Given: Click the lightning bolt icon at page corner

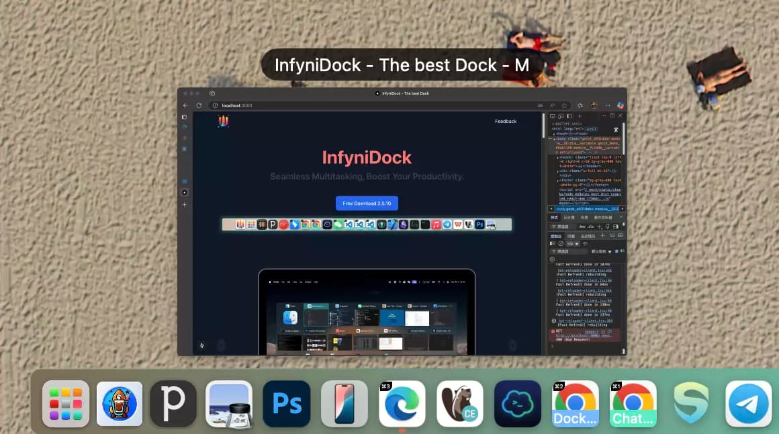Looking at the screenshot, I should pos(201,345).
